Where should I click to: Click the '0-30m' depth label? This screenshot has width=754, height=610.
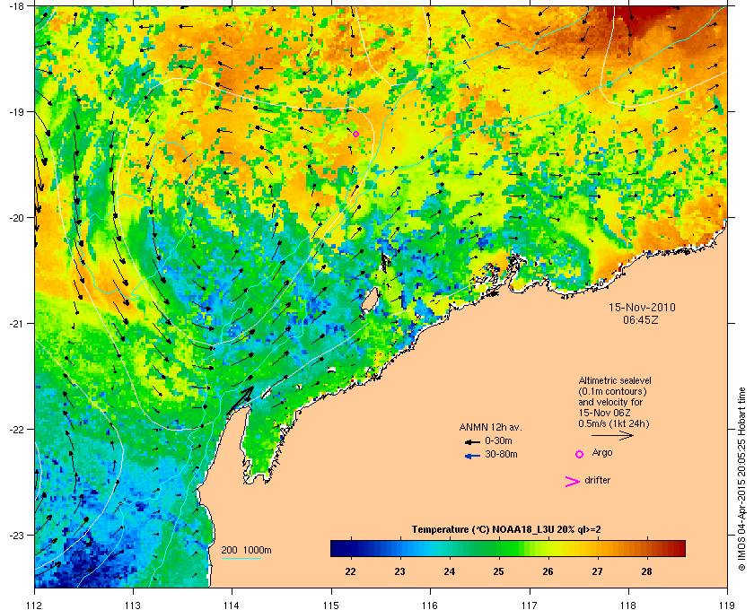click(498, 440)
